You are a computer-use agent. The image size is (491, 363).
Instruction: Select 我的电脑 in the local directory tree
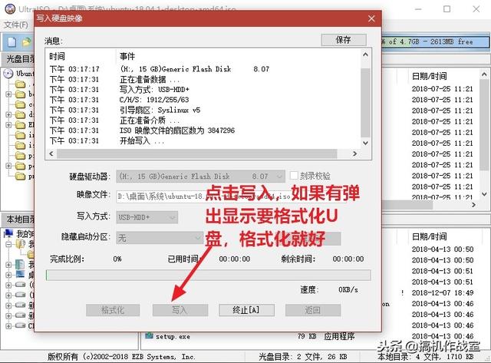(x=25, y=233)
